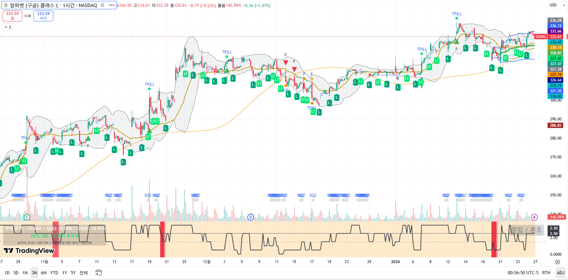Select the 1Y date range
This screenshot has height=280, width=568.
click(64, 273)
